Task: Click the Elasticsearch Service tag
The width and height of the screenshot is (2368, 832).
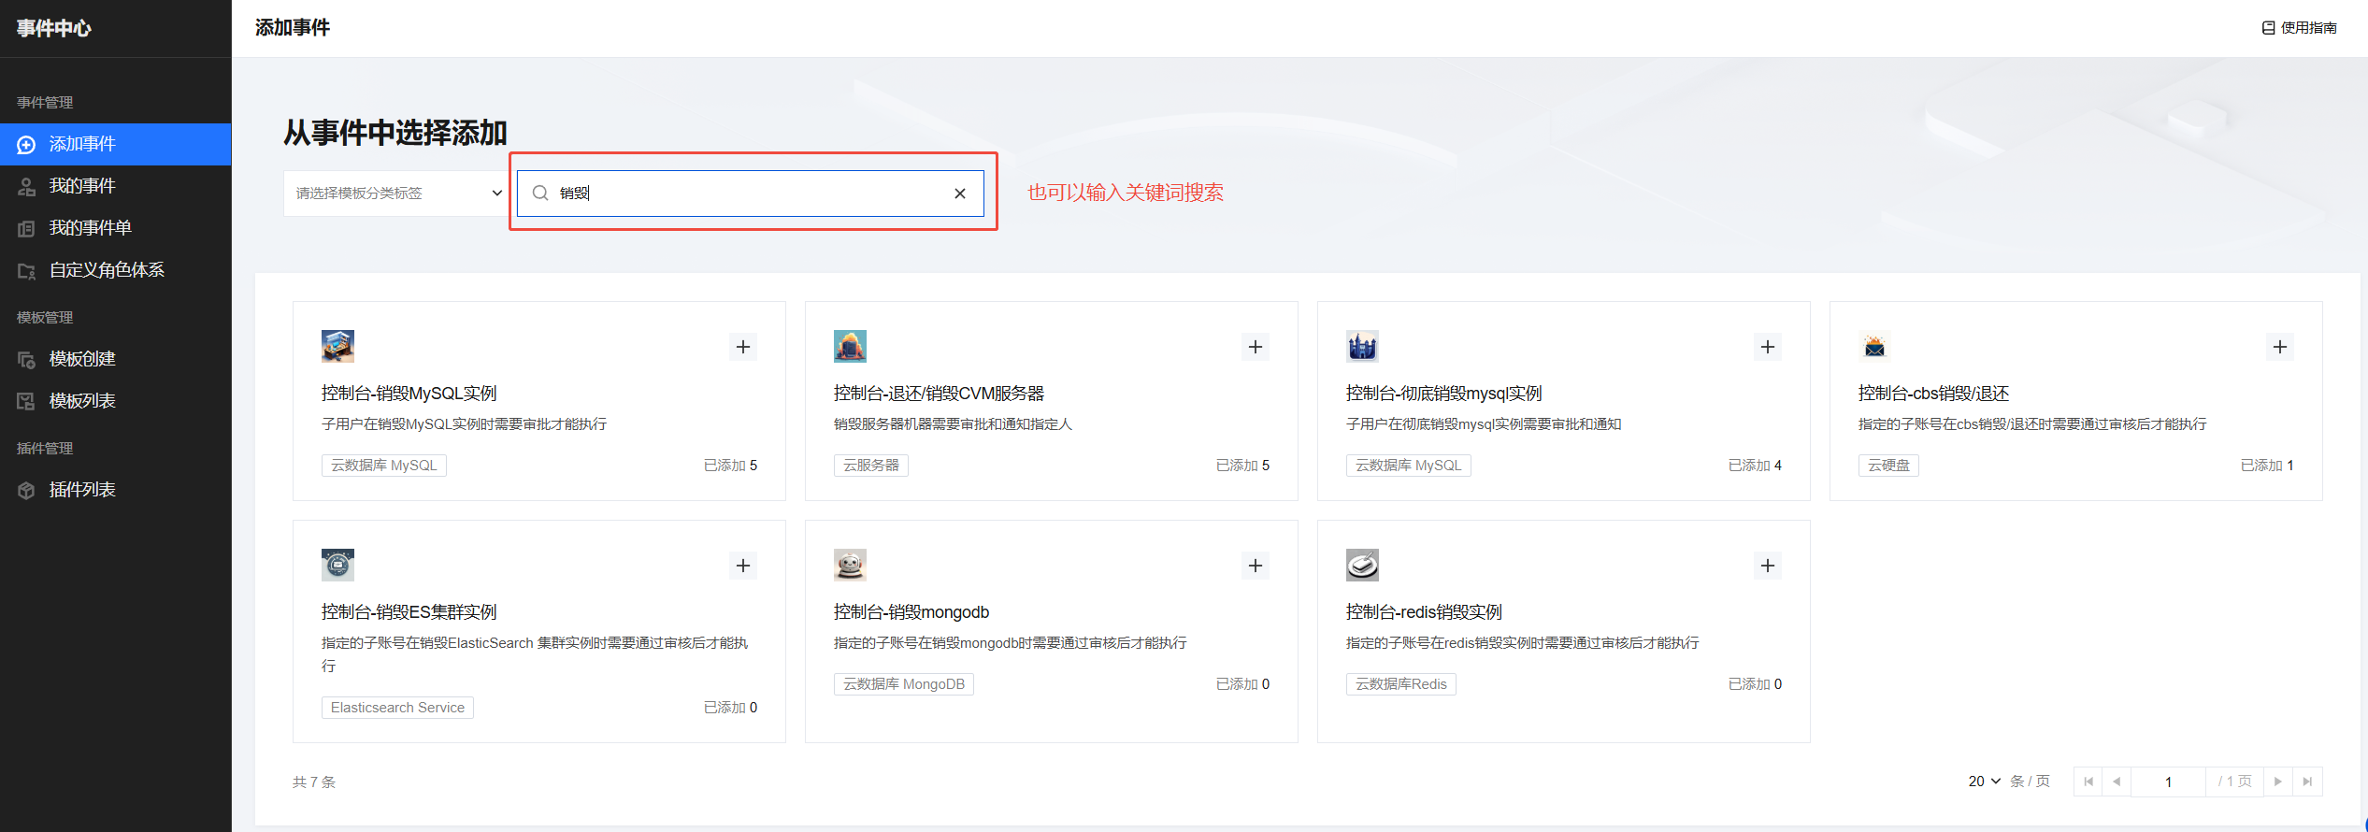Action: pyautogui.click(x=397, y=708)
